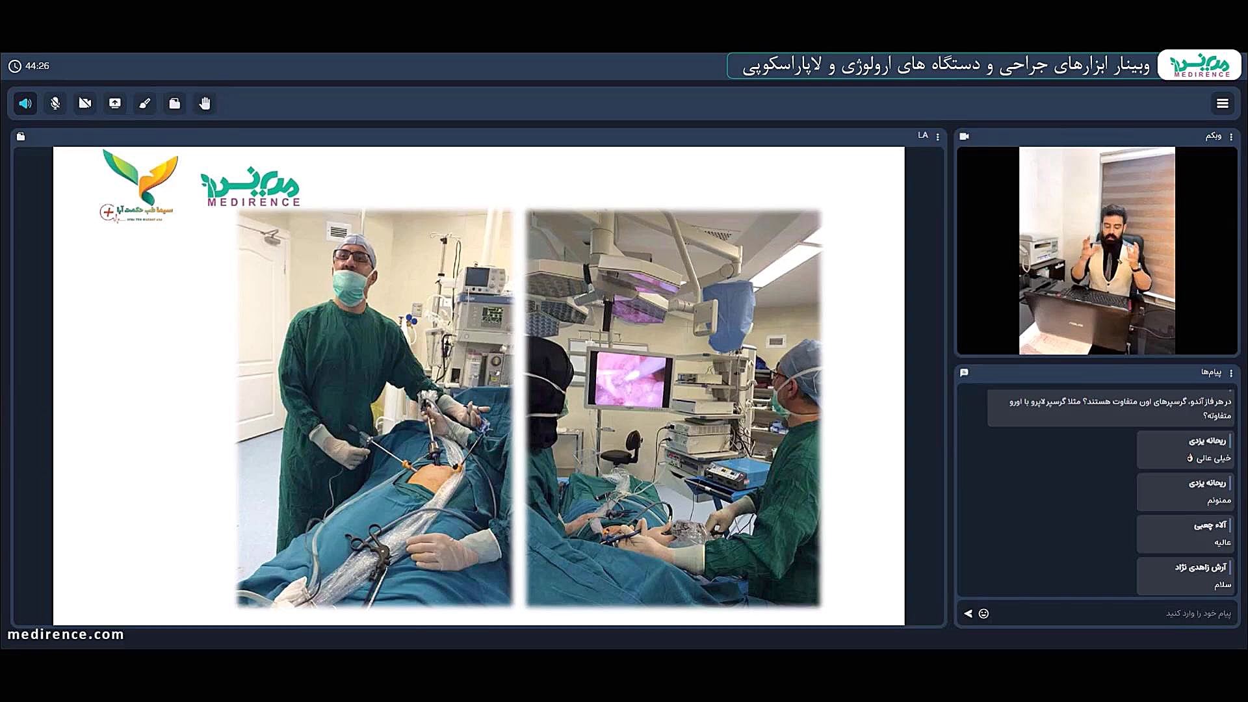Click the chat bubble icon in messages header
The height and width of the screenshot is (702, 1248).
coord(965,372)
